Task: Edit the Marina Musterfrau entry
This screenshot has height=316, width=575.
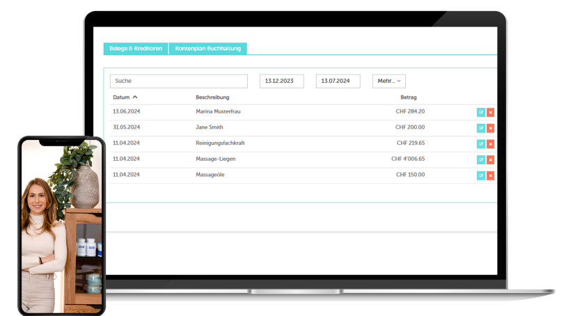Action: click(x=481, y=112)
